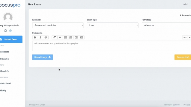Image resolution: width=191 pixels, height=107 pixels.
Task: Undo the last comment edit
Action: pyautogui.click(x=185, y=37)
